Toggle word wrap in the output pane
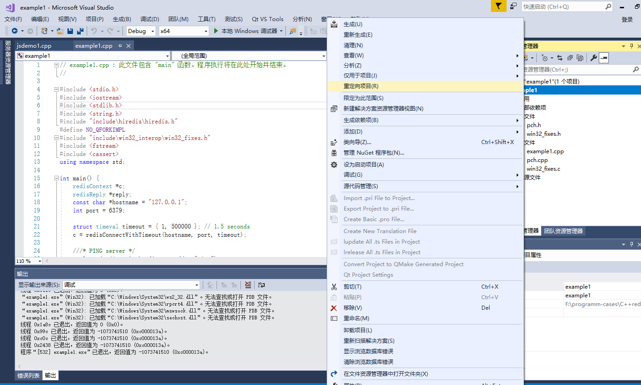641x385 pixels. pos(261,285)
